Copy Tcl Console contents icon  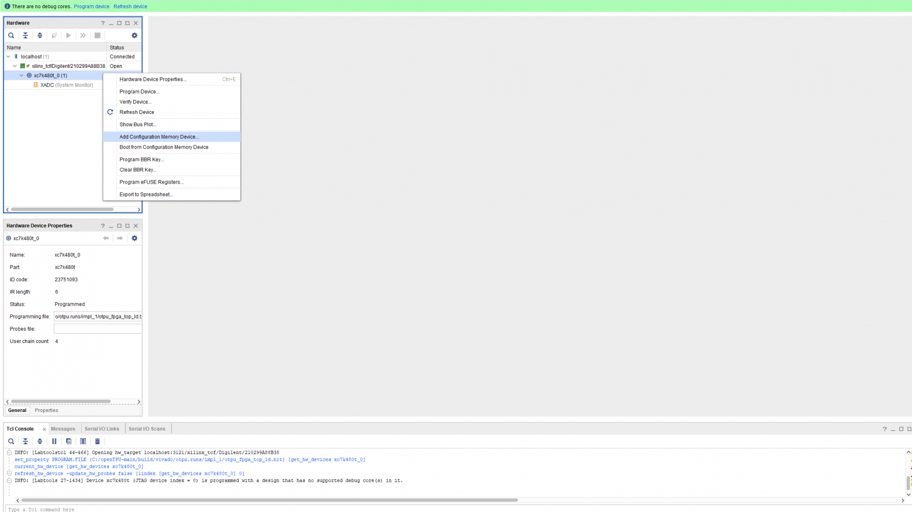[x=68, y=441]
